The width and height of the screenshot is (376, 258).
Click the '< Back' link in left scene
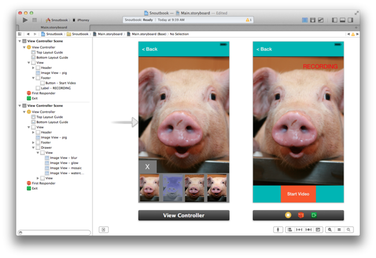(x=150, y=49)
